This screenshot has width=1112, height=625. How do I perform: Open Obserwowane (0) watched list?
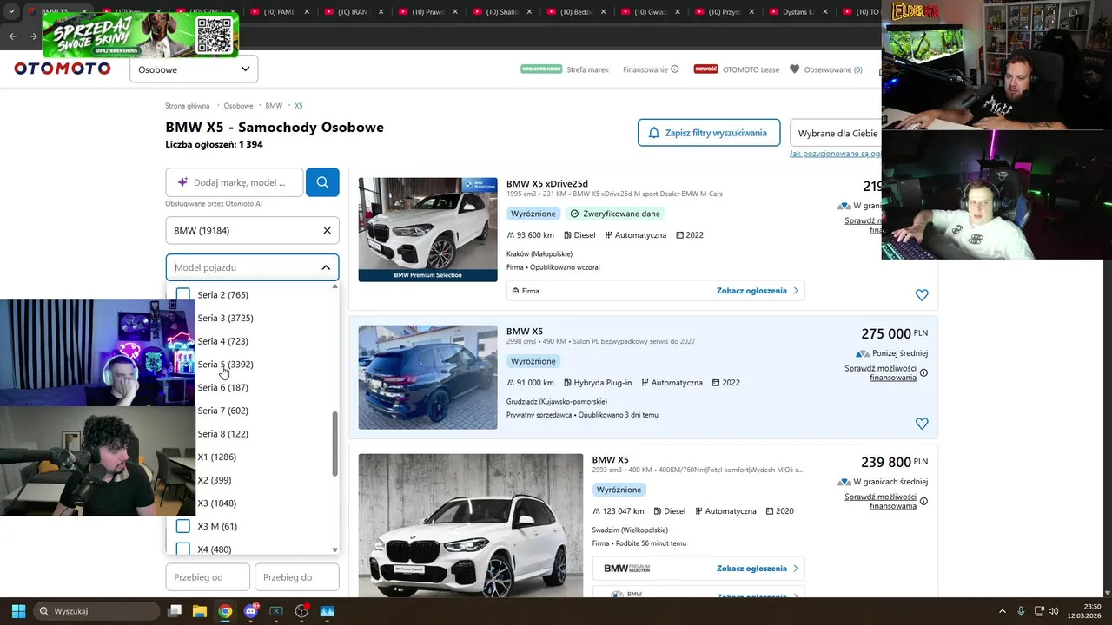tap(826, 69)
